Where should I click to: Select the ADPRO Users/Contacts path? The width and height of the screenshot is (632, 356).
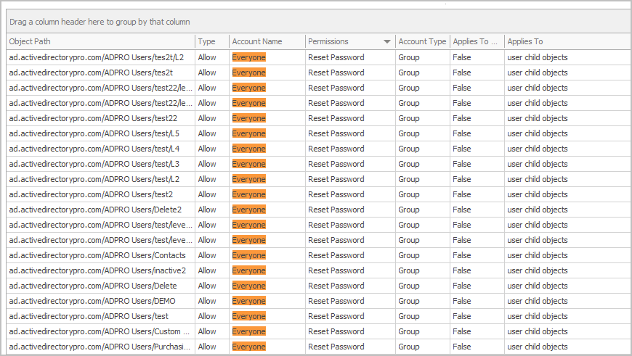coord(97,255)
